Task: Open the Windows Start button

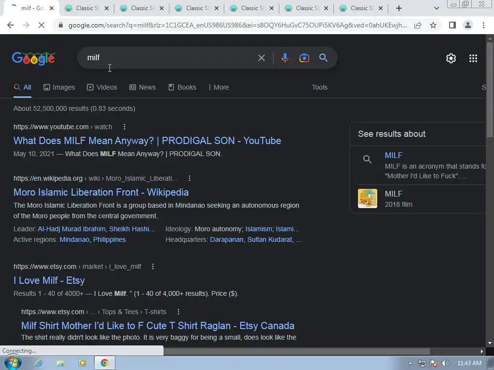Action: coord(13,363)
